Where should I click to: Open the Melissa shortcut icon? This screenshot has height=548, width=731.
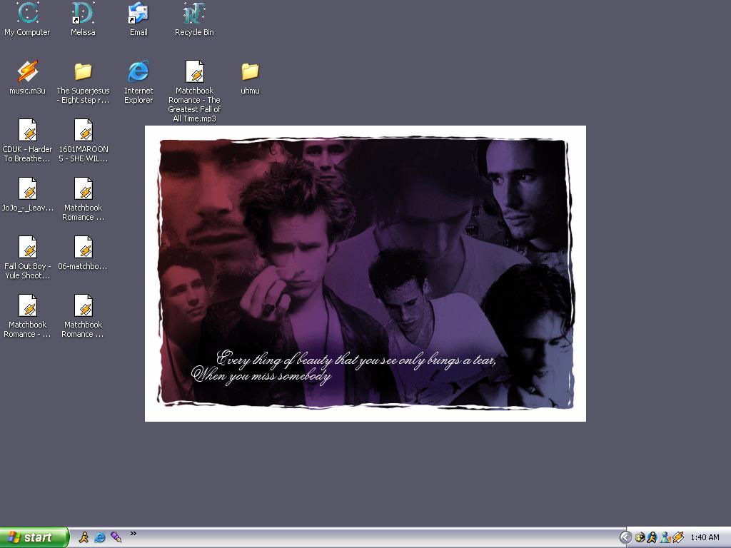(83, 14)
